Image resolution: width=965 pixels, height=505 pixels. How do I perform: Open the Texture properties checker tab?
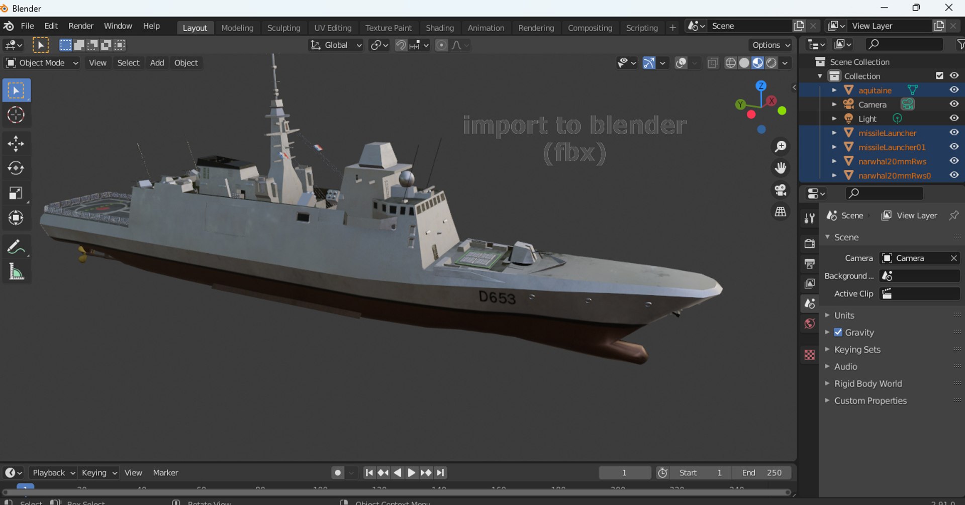point(809,355)
